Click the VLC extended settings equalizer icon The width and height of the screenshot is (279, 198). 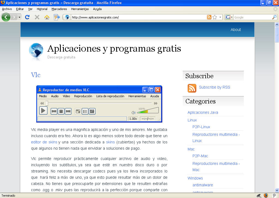click(x=92, y=111)
